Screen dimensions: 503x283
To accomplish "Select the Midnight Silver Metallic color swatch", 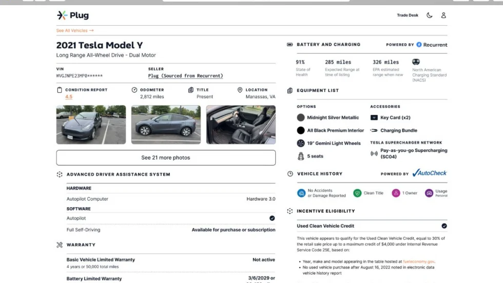I will tap(301, 117).
